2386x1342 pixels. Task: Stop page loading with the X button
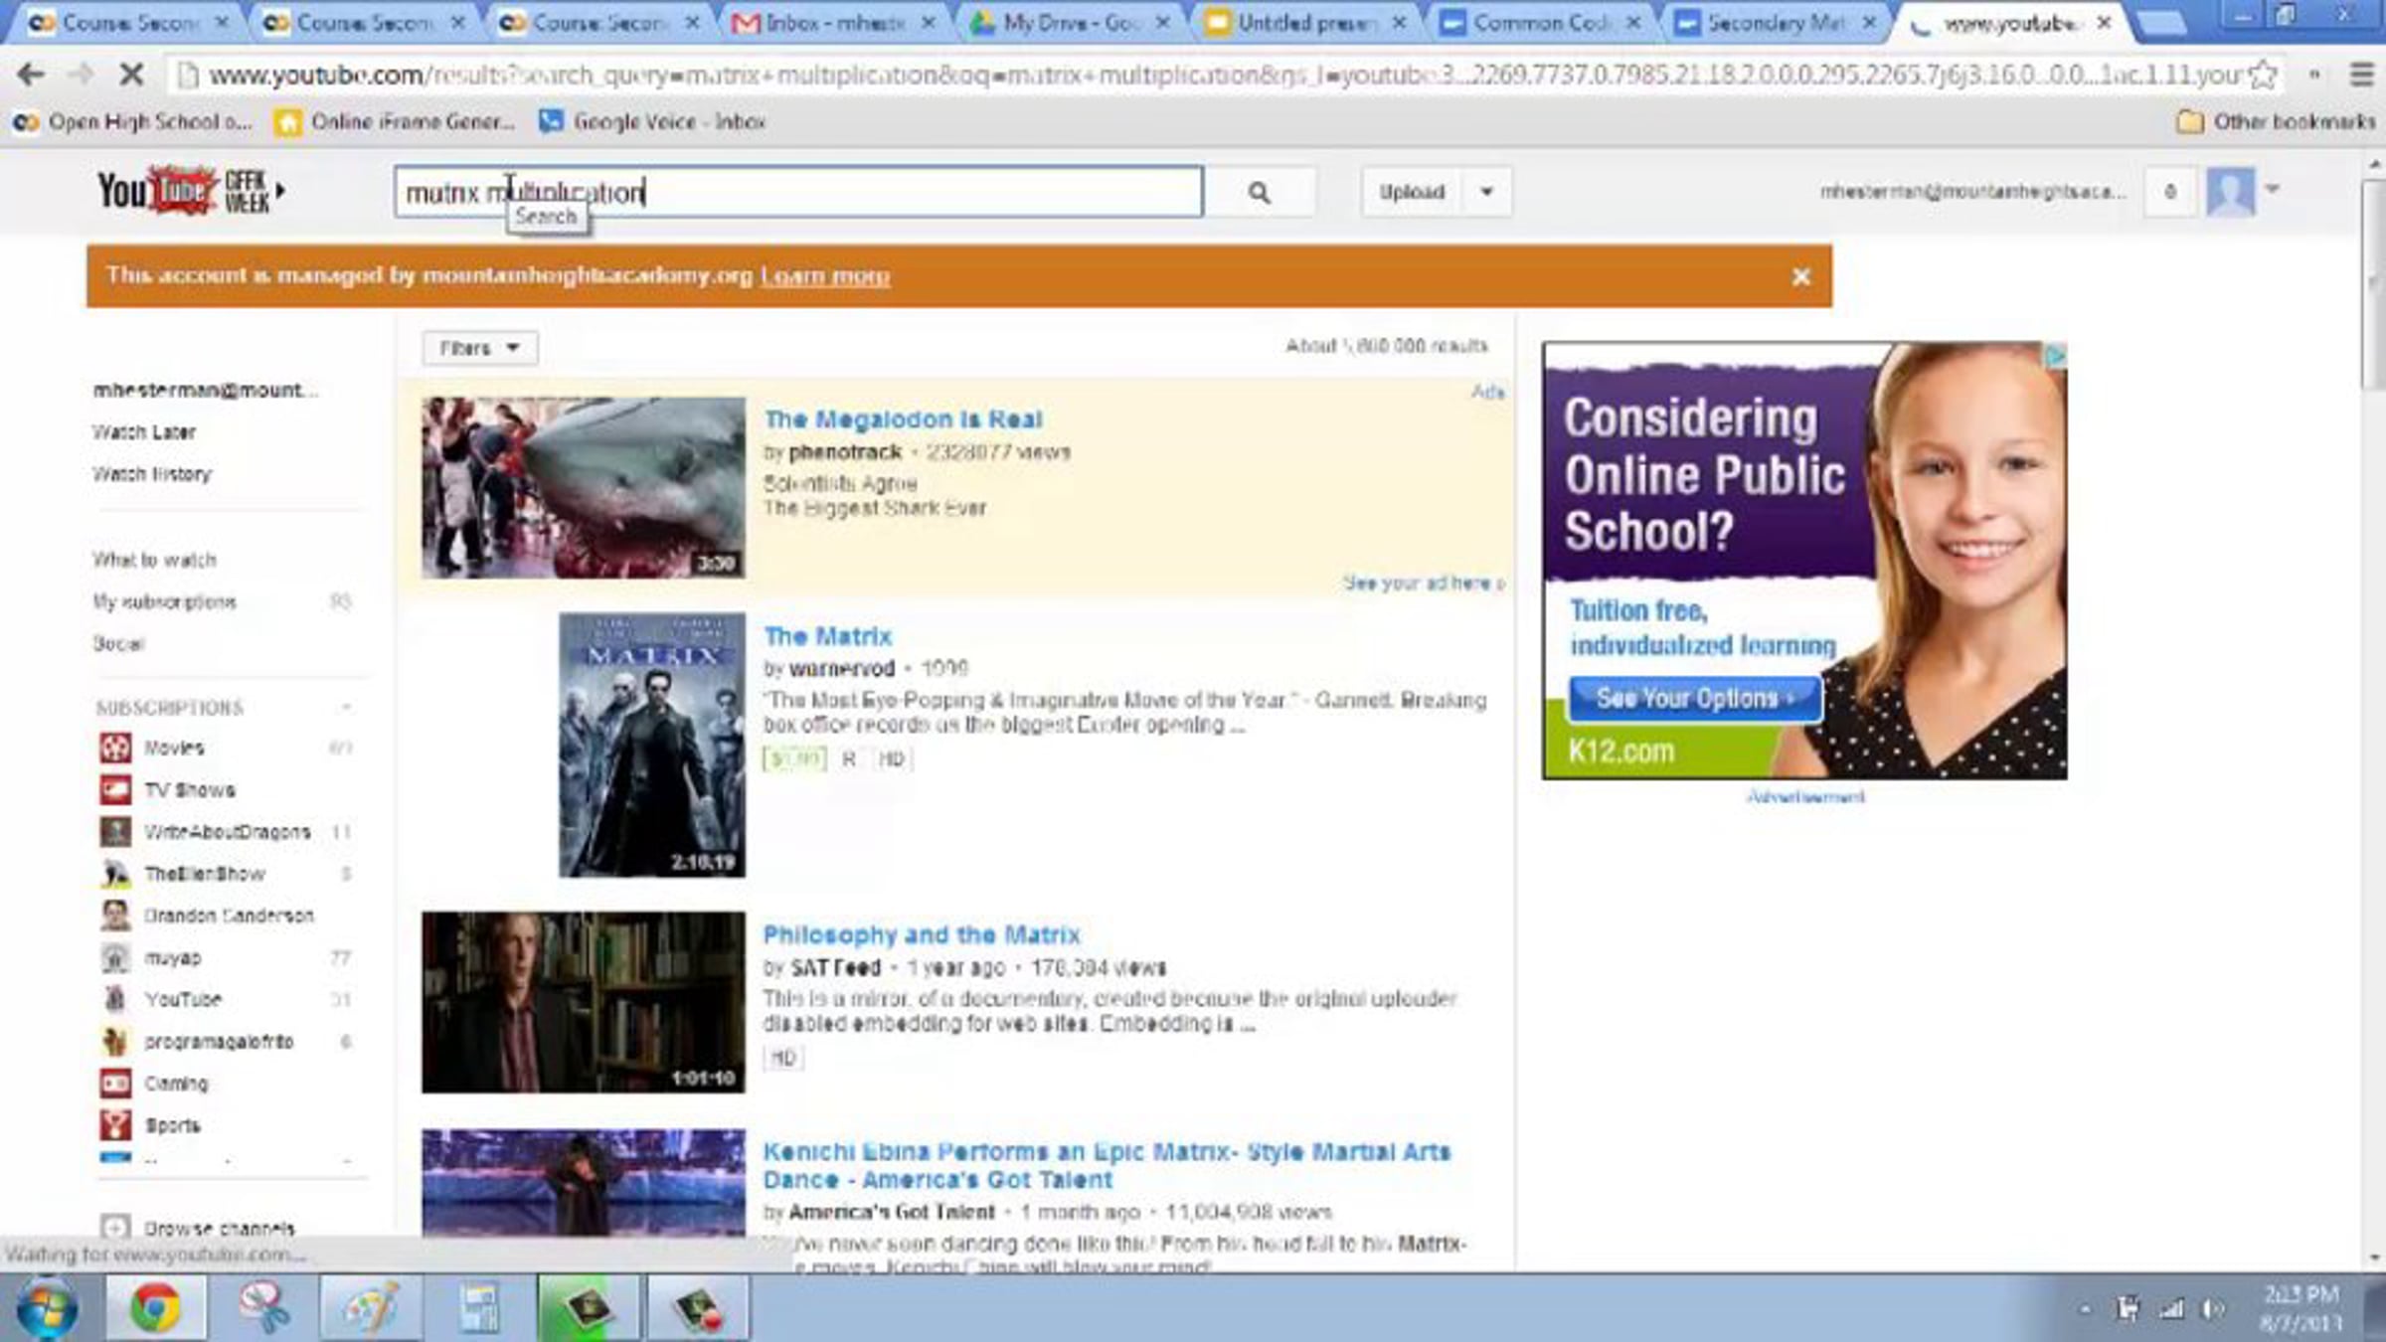[x=130, y=75]
